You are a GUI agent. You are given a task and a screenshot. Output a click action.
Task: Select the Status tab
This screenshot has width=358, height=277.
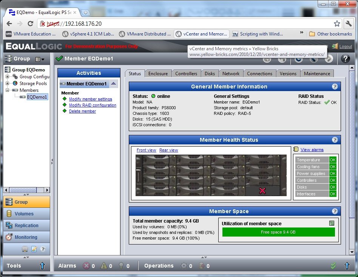(x=135, y=74)
